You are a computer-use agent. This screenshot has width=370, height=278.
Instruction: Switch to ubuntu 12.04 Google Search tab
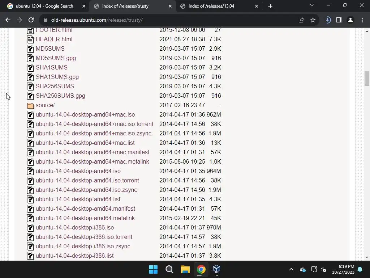44,6
